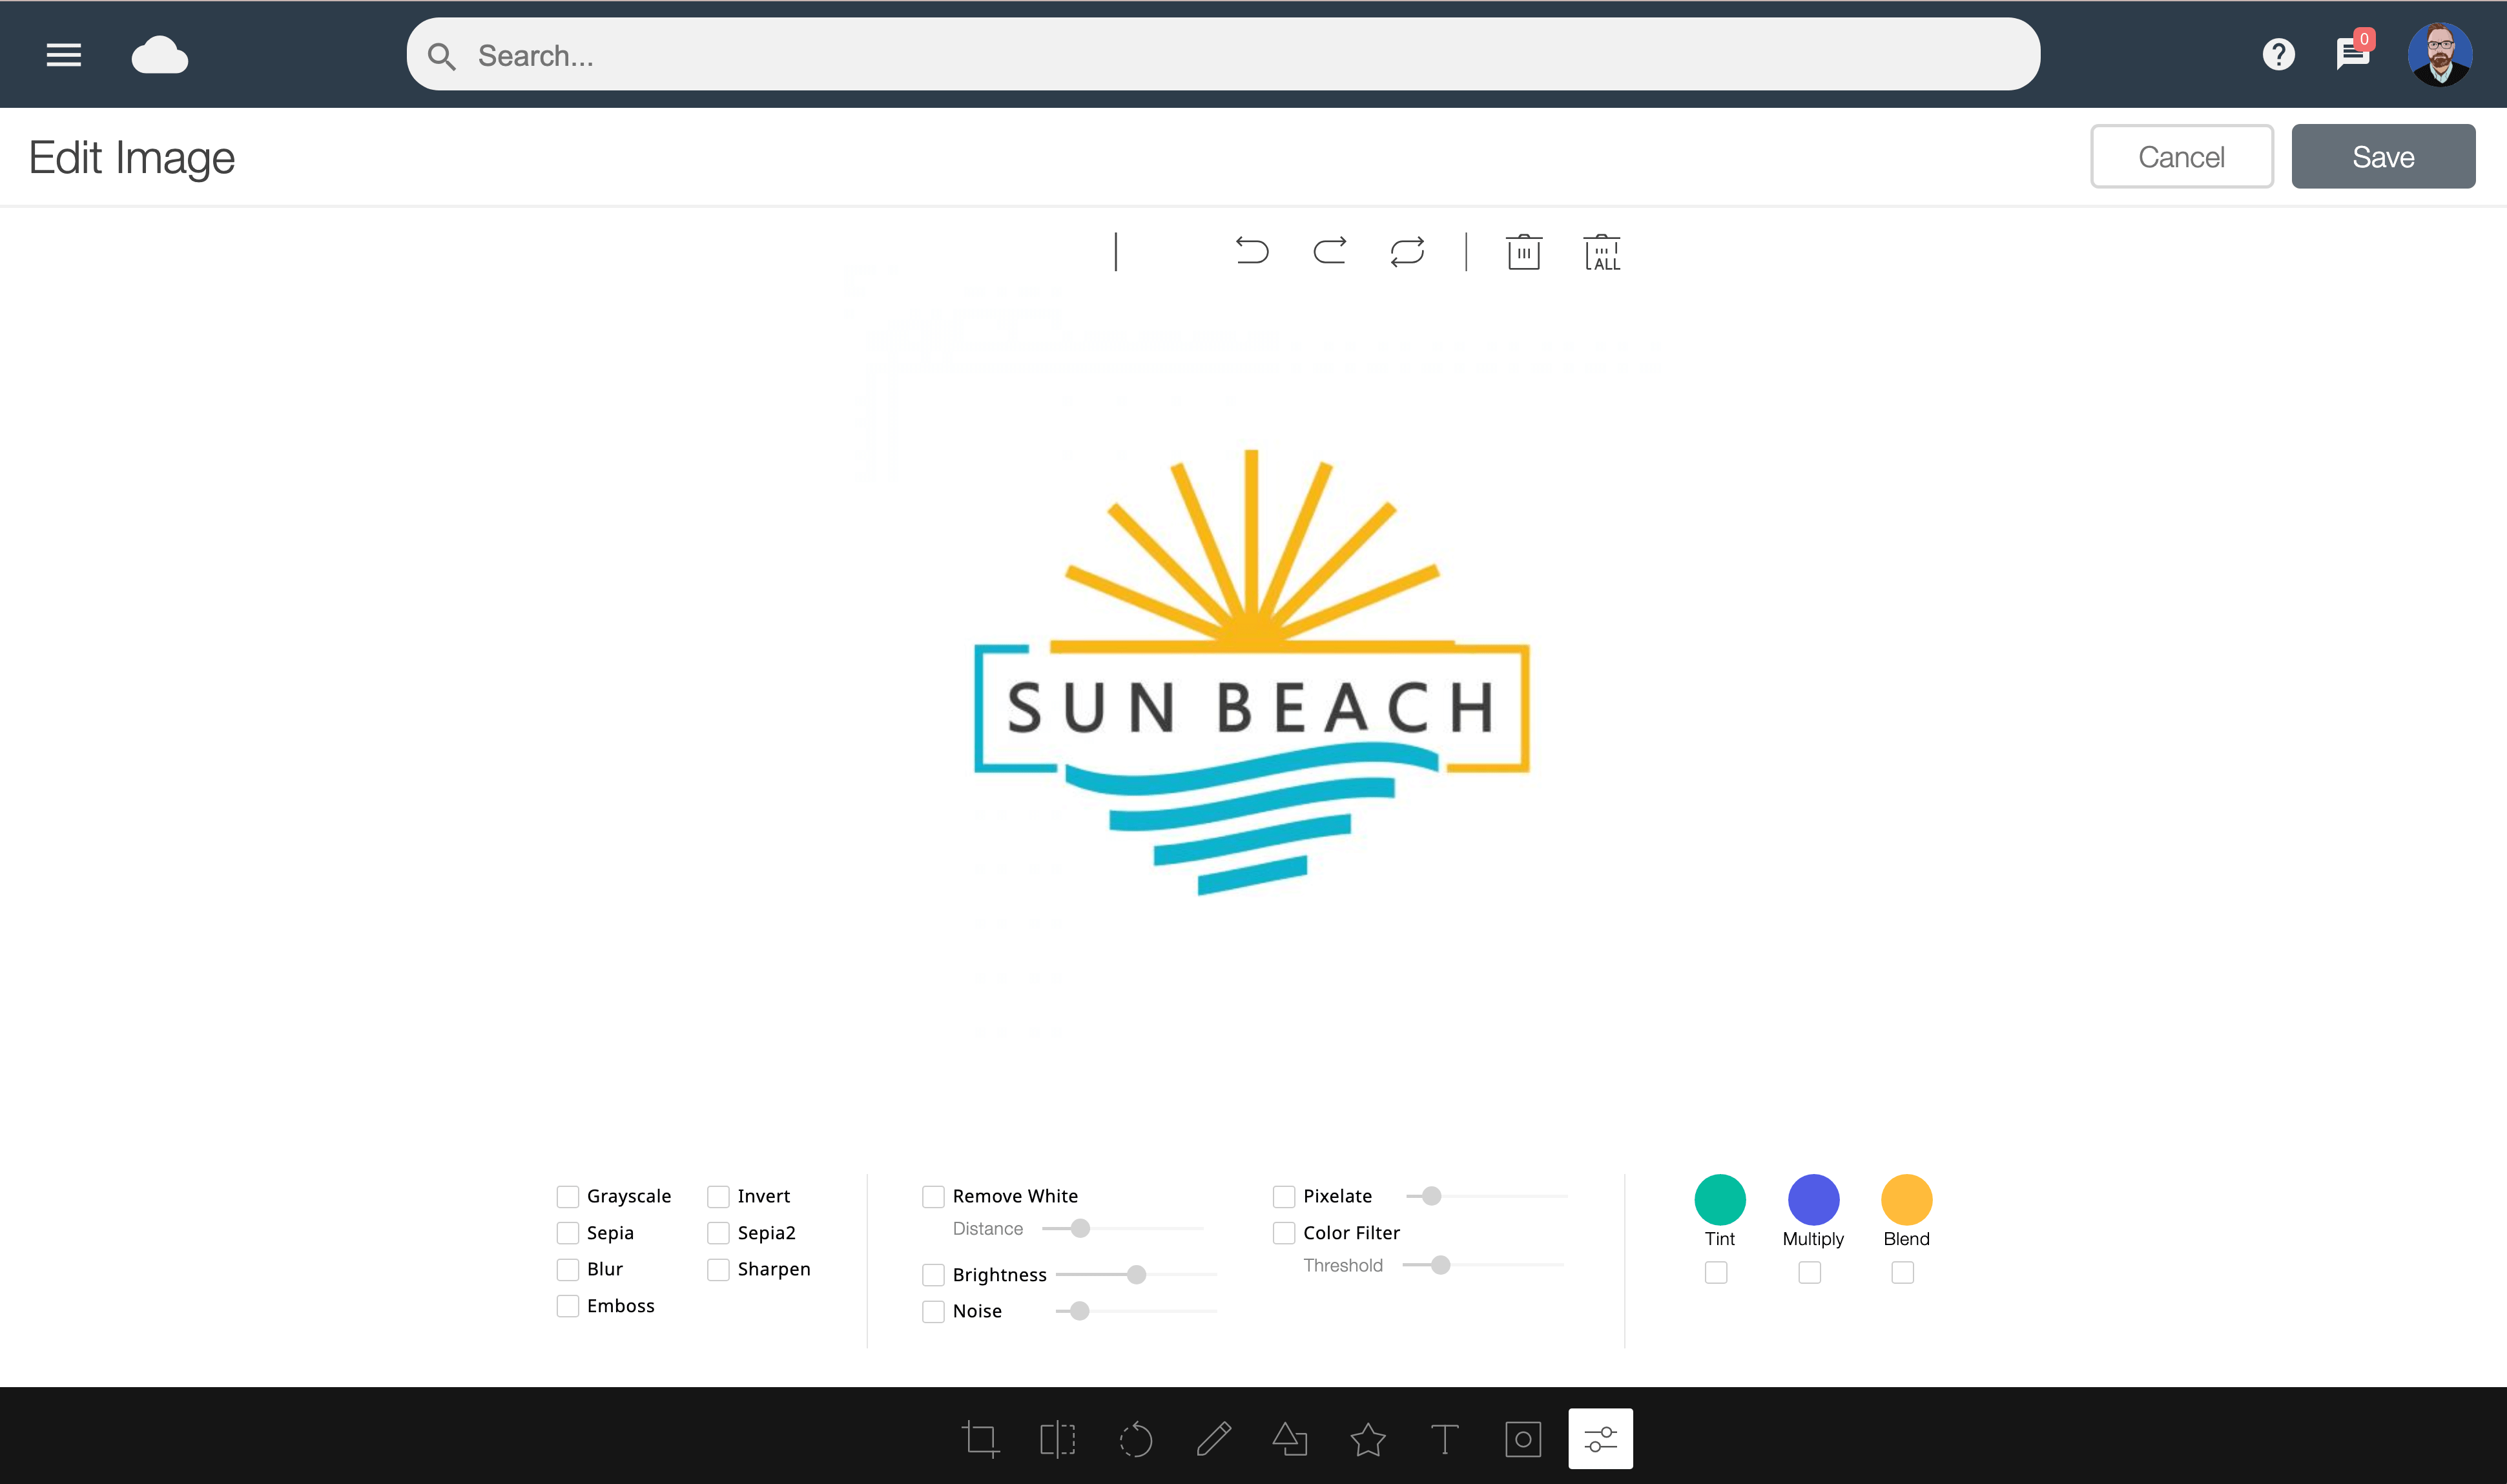Viewport: 2507px width, 1484px height.
Task: Click the Brightness slider handle
Action: (x=1136, y=1274)
